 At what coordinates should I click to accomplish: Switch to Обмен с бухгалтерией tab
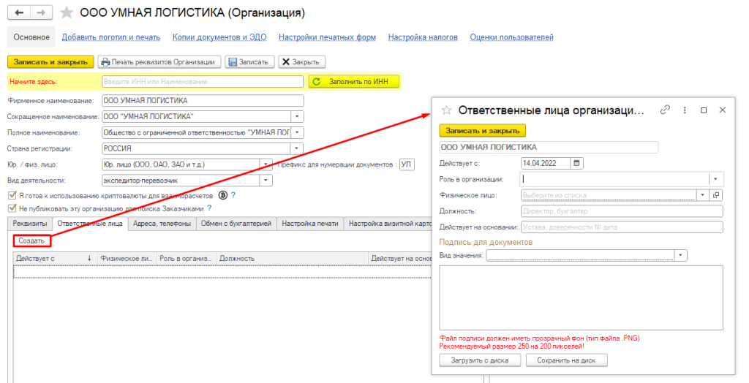[x=236, y=224]
